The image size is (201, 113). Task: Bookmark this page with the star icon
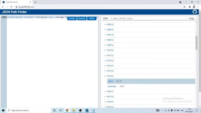point(184,7)
